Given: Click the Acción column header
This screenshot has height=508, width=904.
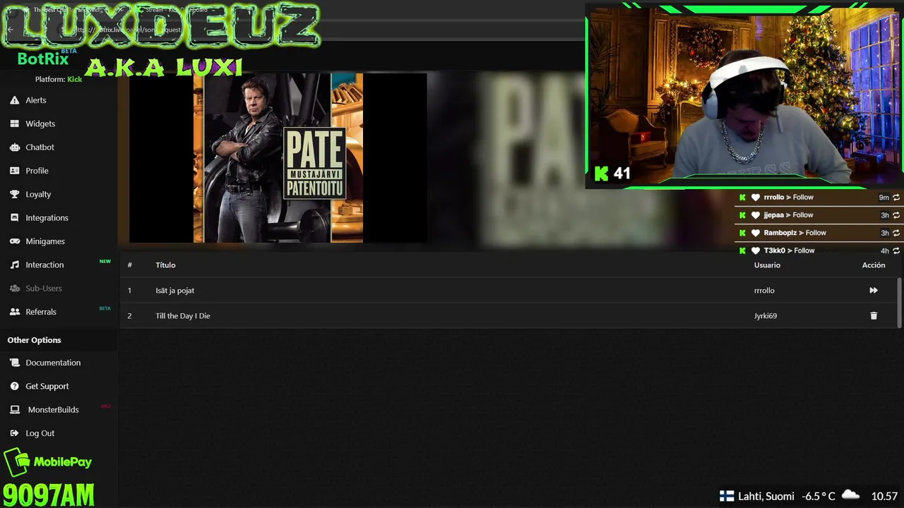Looking at the screenshot, I should (874, 265).
